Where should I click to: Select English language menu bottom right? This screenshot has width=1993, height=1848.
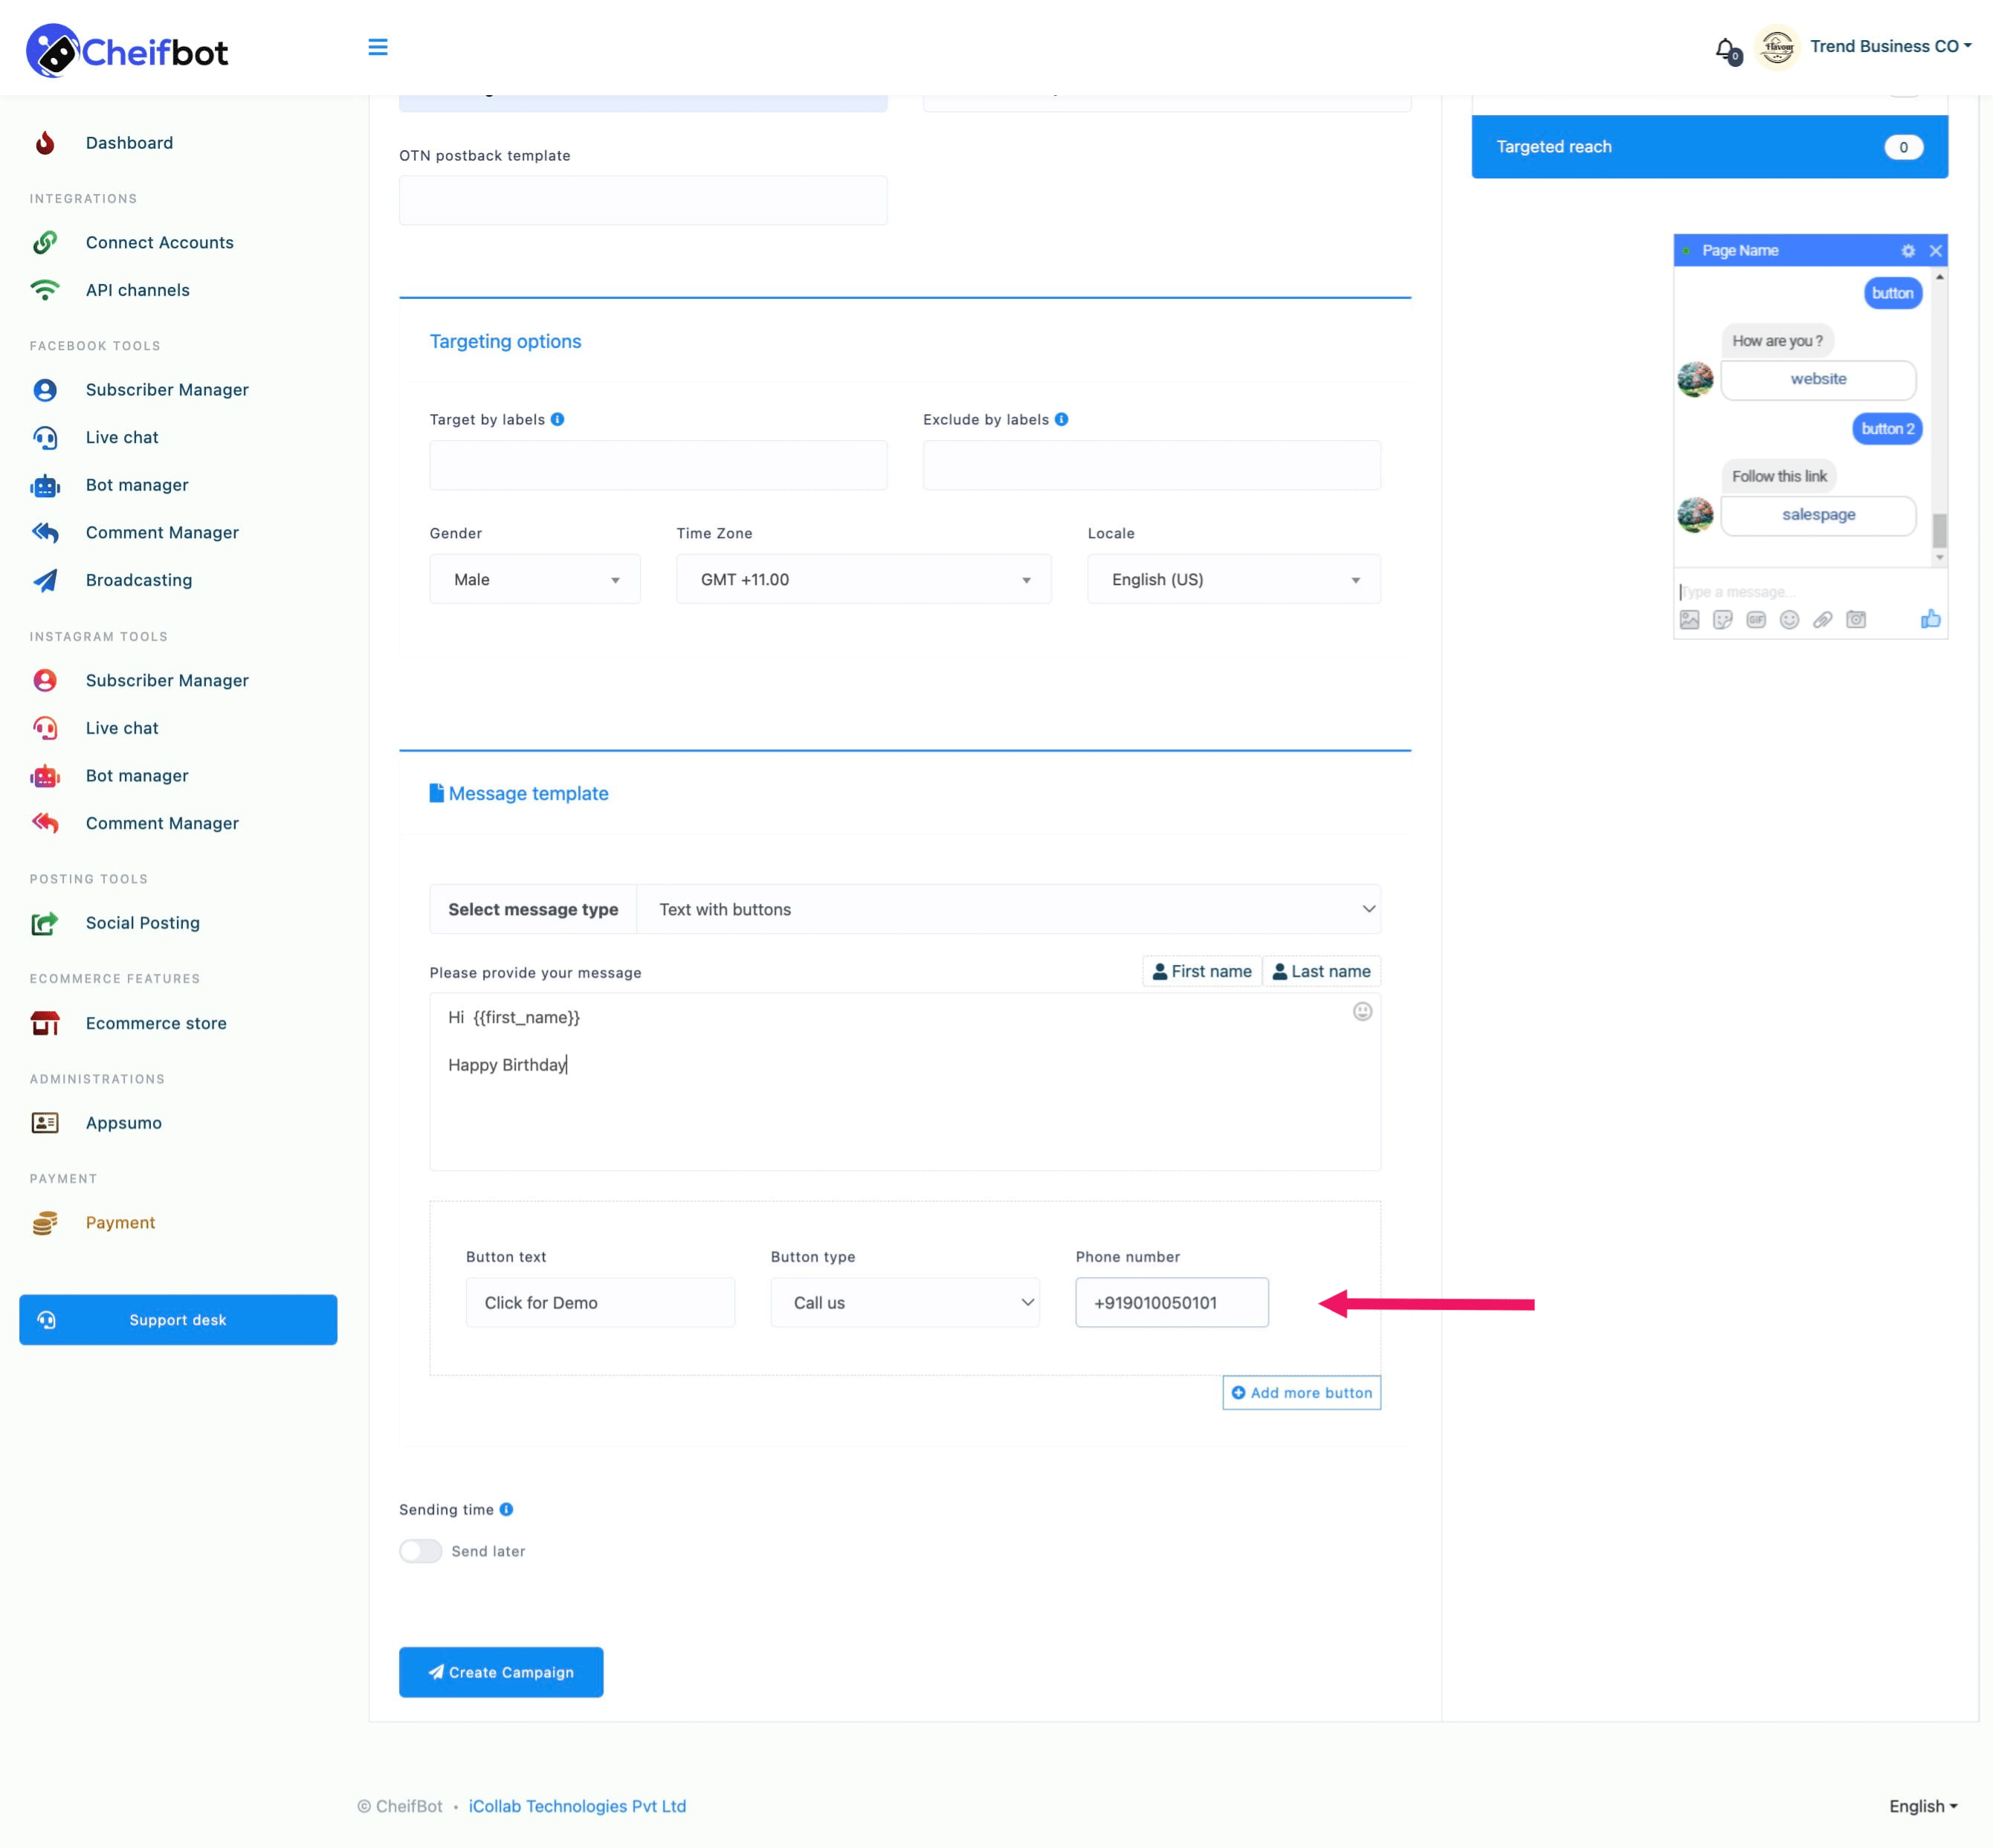[1925, 1806]
